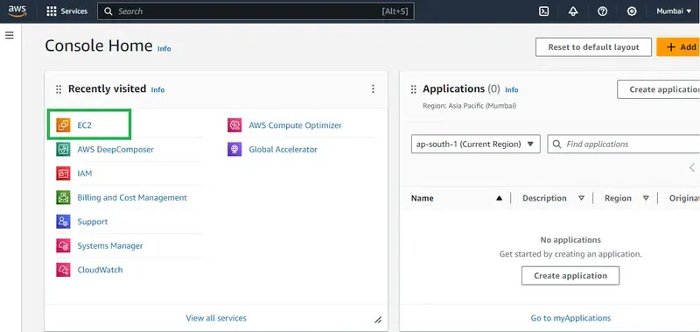Click the Find applications search field
The height and width of the screenshot is (332, 700).
[624, 145]
